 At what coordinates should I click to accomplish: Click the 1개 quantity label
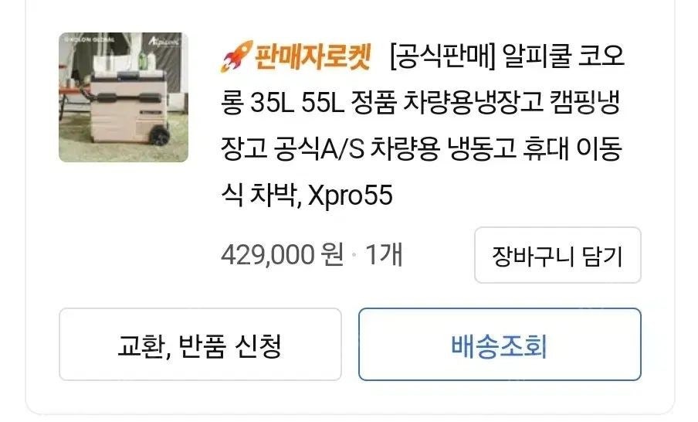point(384,255)
